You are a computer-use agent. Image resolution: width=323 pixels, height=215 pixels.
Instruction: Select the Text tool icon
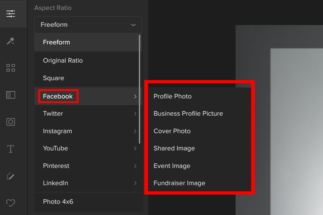click(11, 149)
